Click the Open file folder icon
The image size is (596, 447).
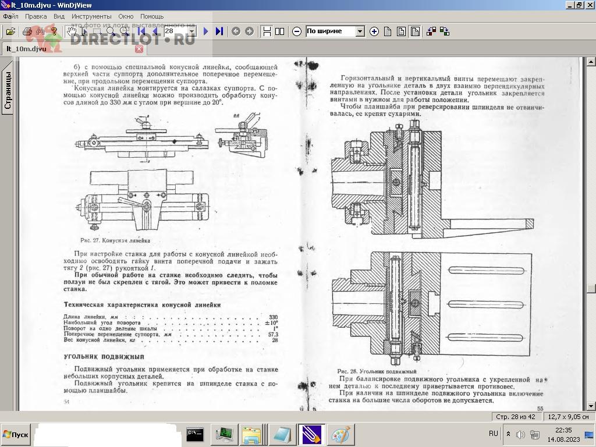click(10, 31)
